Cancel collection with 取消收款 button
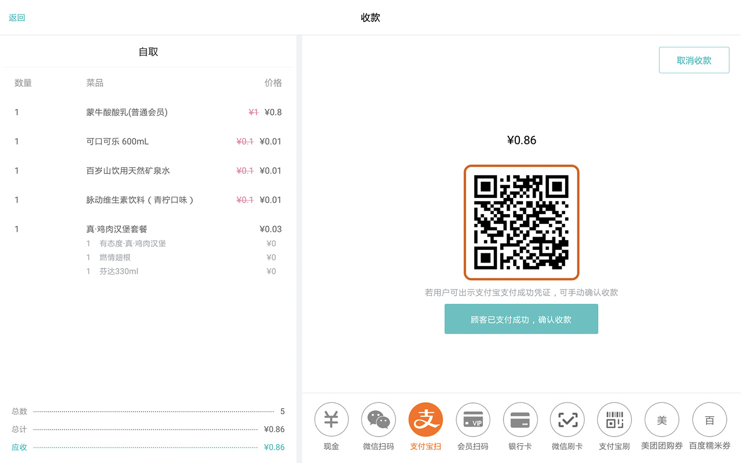This screenshot has width=741, height=463. point(694,60)
